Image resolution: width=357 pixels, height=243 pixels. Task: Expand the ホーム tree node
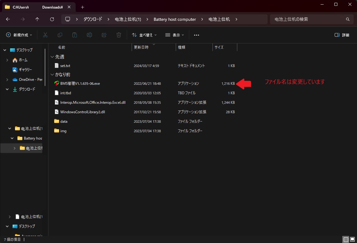(x=7, y=60)
